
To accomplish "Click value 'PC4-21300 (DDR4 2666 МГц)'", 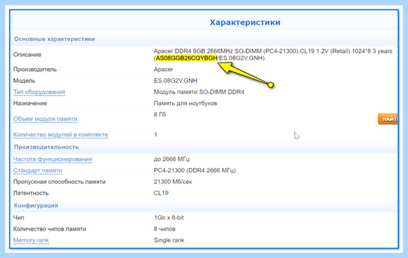I will click(x=195, y=170).
